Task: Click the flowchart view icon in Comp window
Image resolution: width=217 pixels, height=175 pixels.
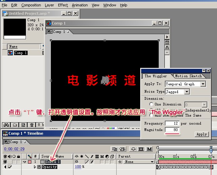Action: pyautogui.click(x=167, y=47)
